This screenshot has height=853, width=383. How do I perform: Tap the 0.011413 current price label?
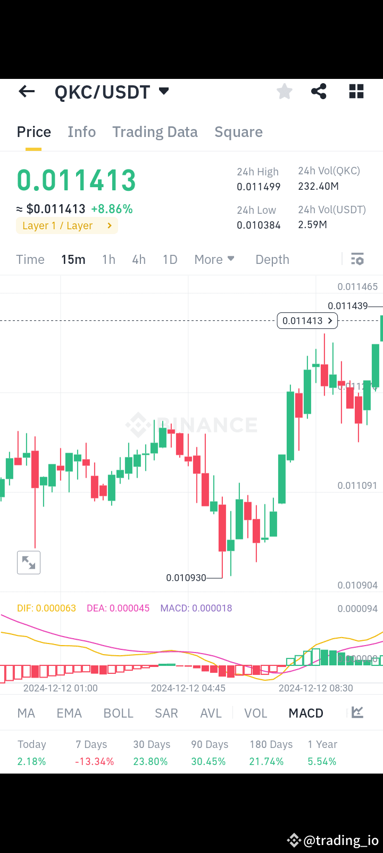pyautogui.click(x=307, y=320)
